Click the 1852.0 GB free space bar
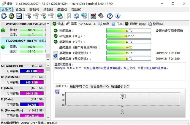190x125 pixels. pyautogui.click(x=32, y=116)
